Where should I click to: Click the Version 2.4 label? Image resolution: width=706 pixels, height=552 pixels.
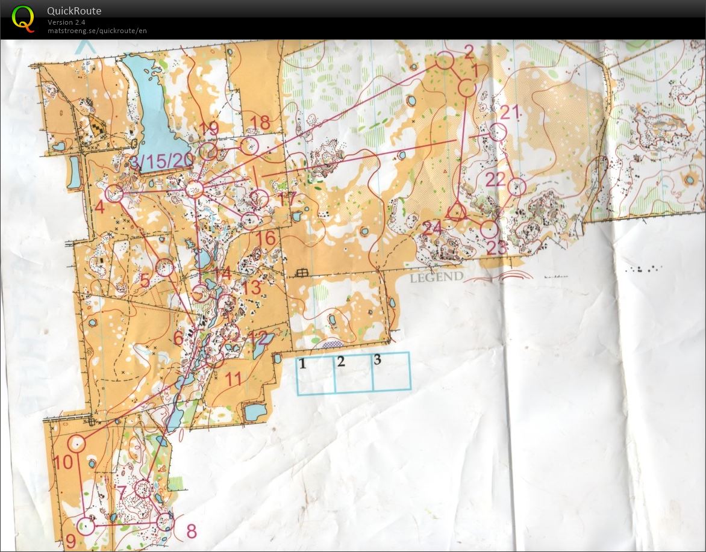(65, 22)
